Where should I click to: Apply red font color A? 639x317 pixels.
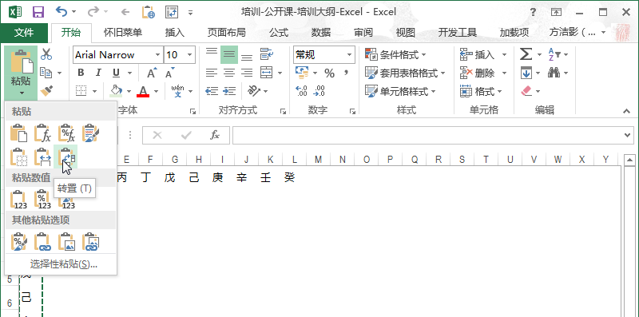tap(143, 91)
